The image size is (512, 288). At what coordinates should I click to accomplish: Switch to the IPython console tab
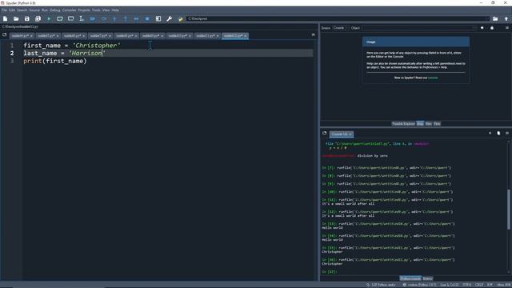pos(410,278)
